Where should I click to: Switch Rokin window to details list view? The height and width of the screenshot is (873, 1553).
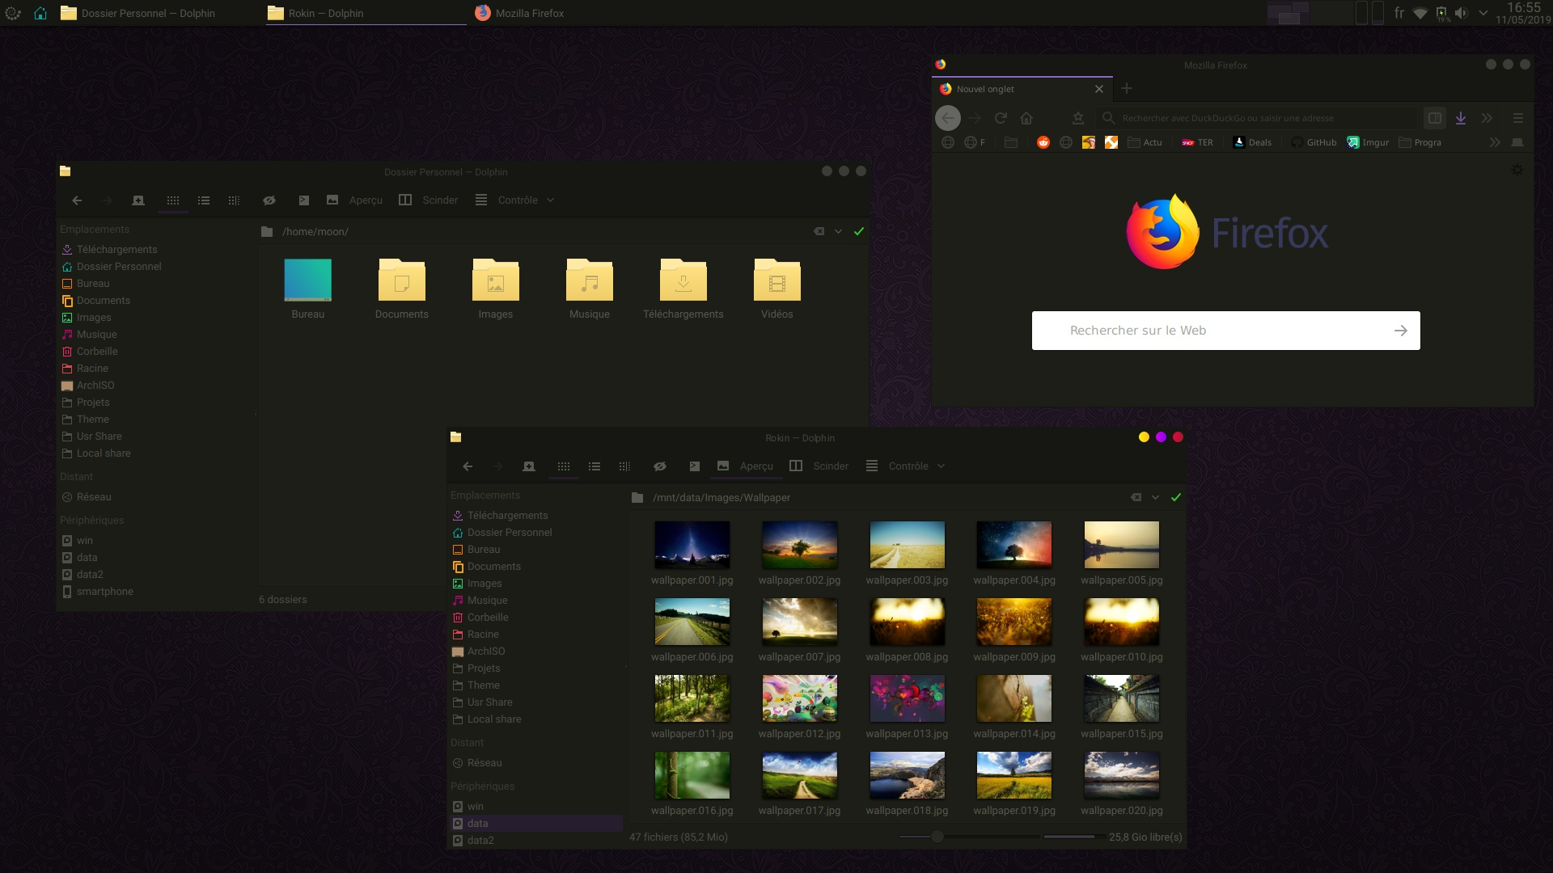click(x=595, y=466)
